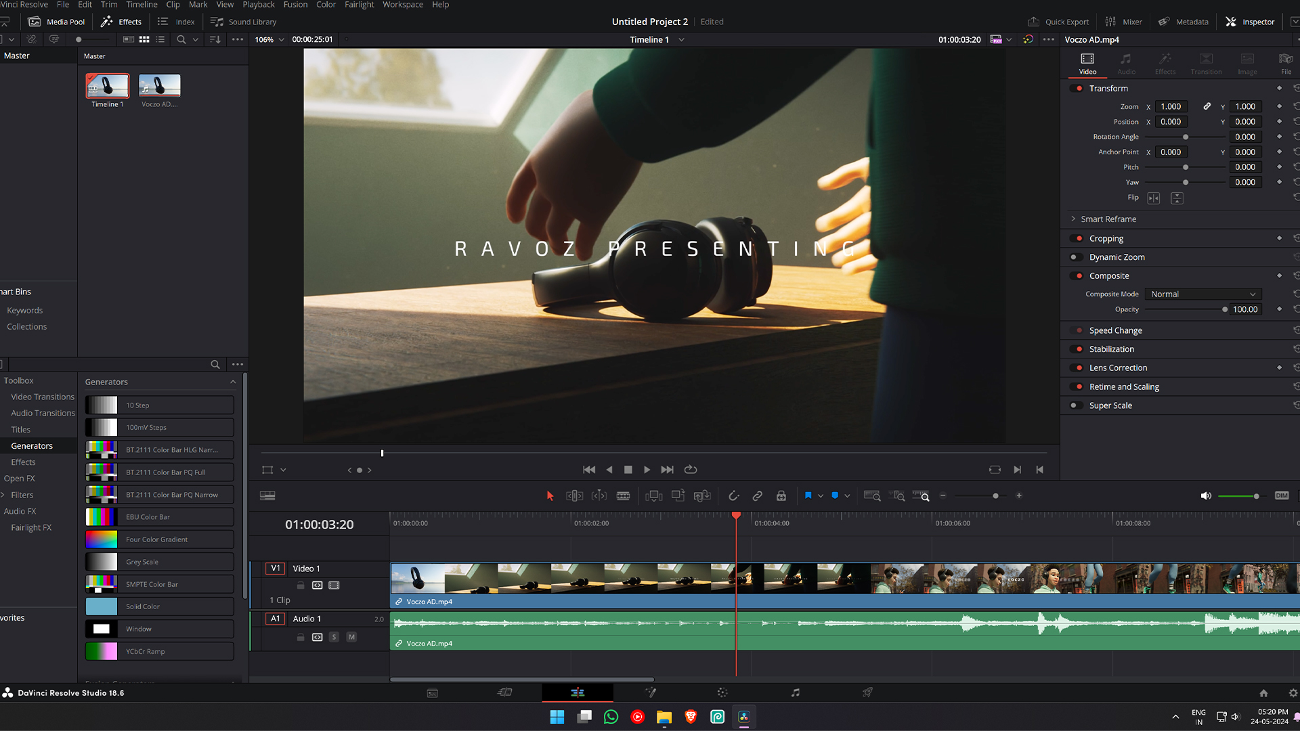The image size is (1300, 731).
Task: Open the Workspace menu
Action: pos(403,5)
